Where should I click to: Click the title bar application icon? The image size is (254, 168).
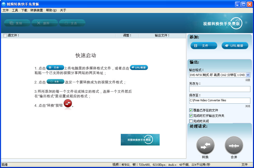coord(3,4)
